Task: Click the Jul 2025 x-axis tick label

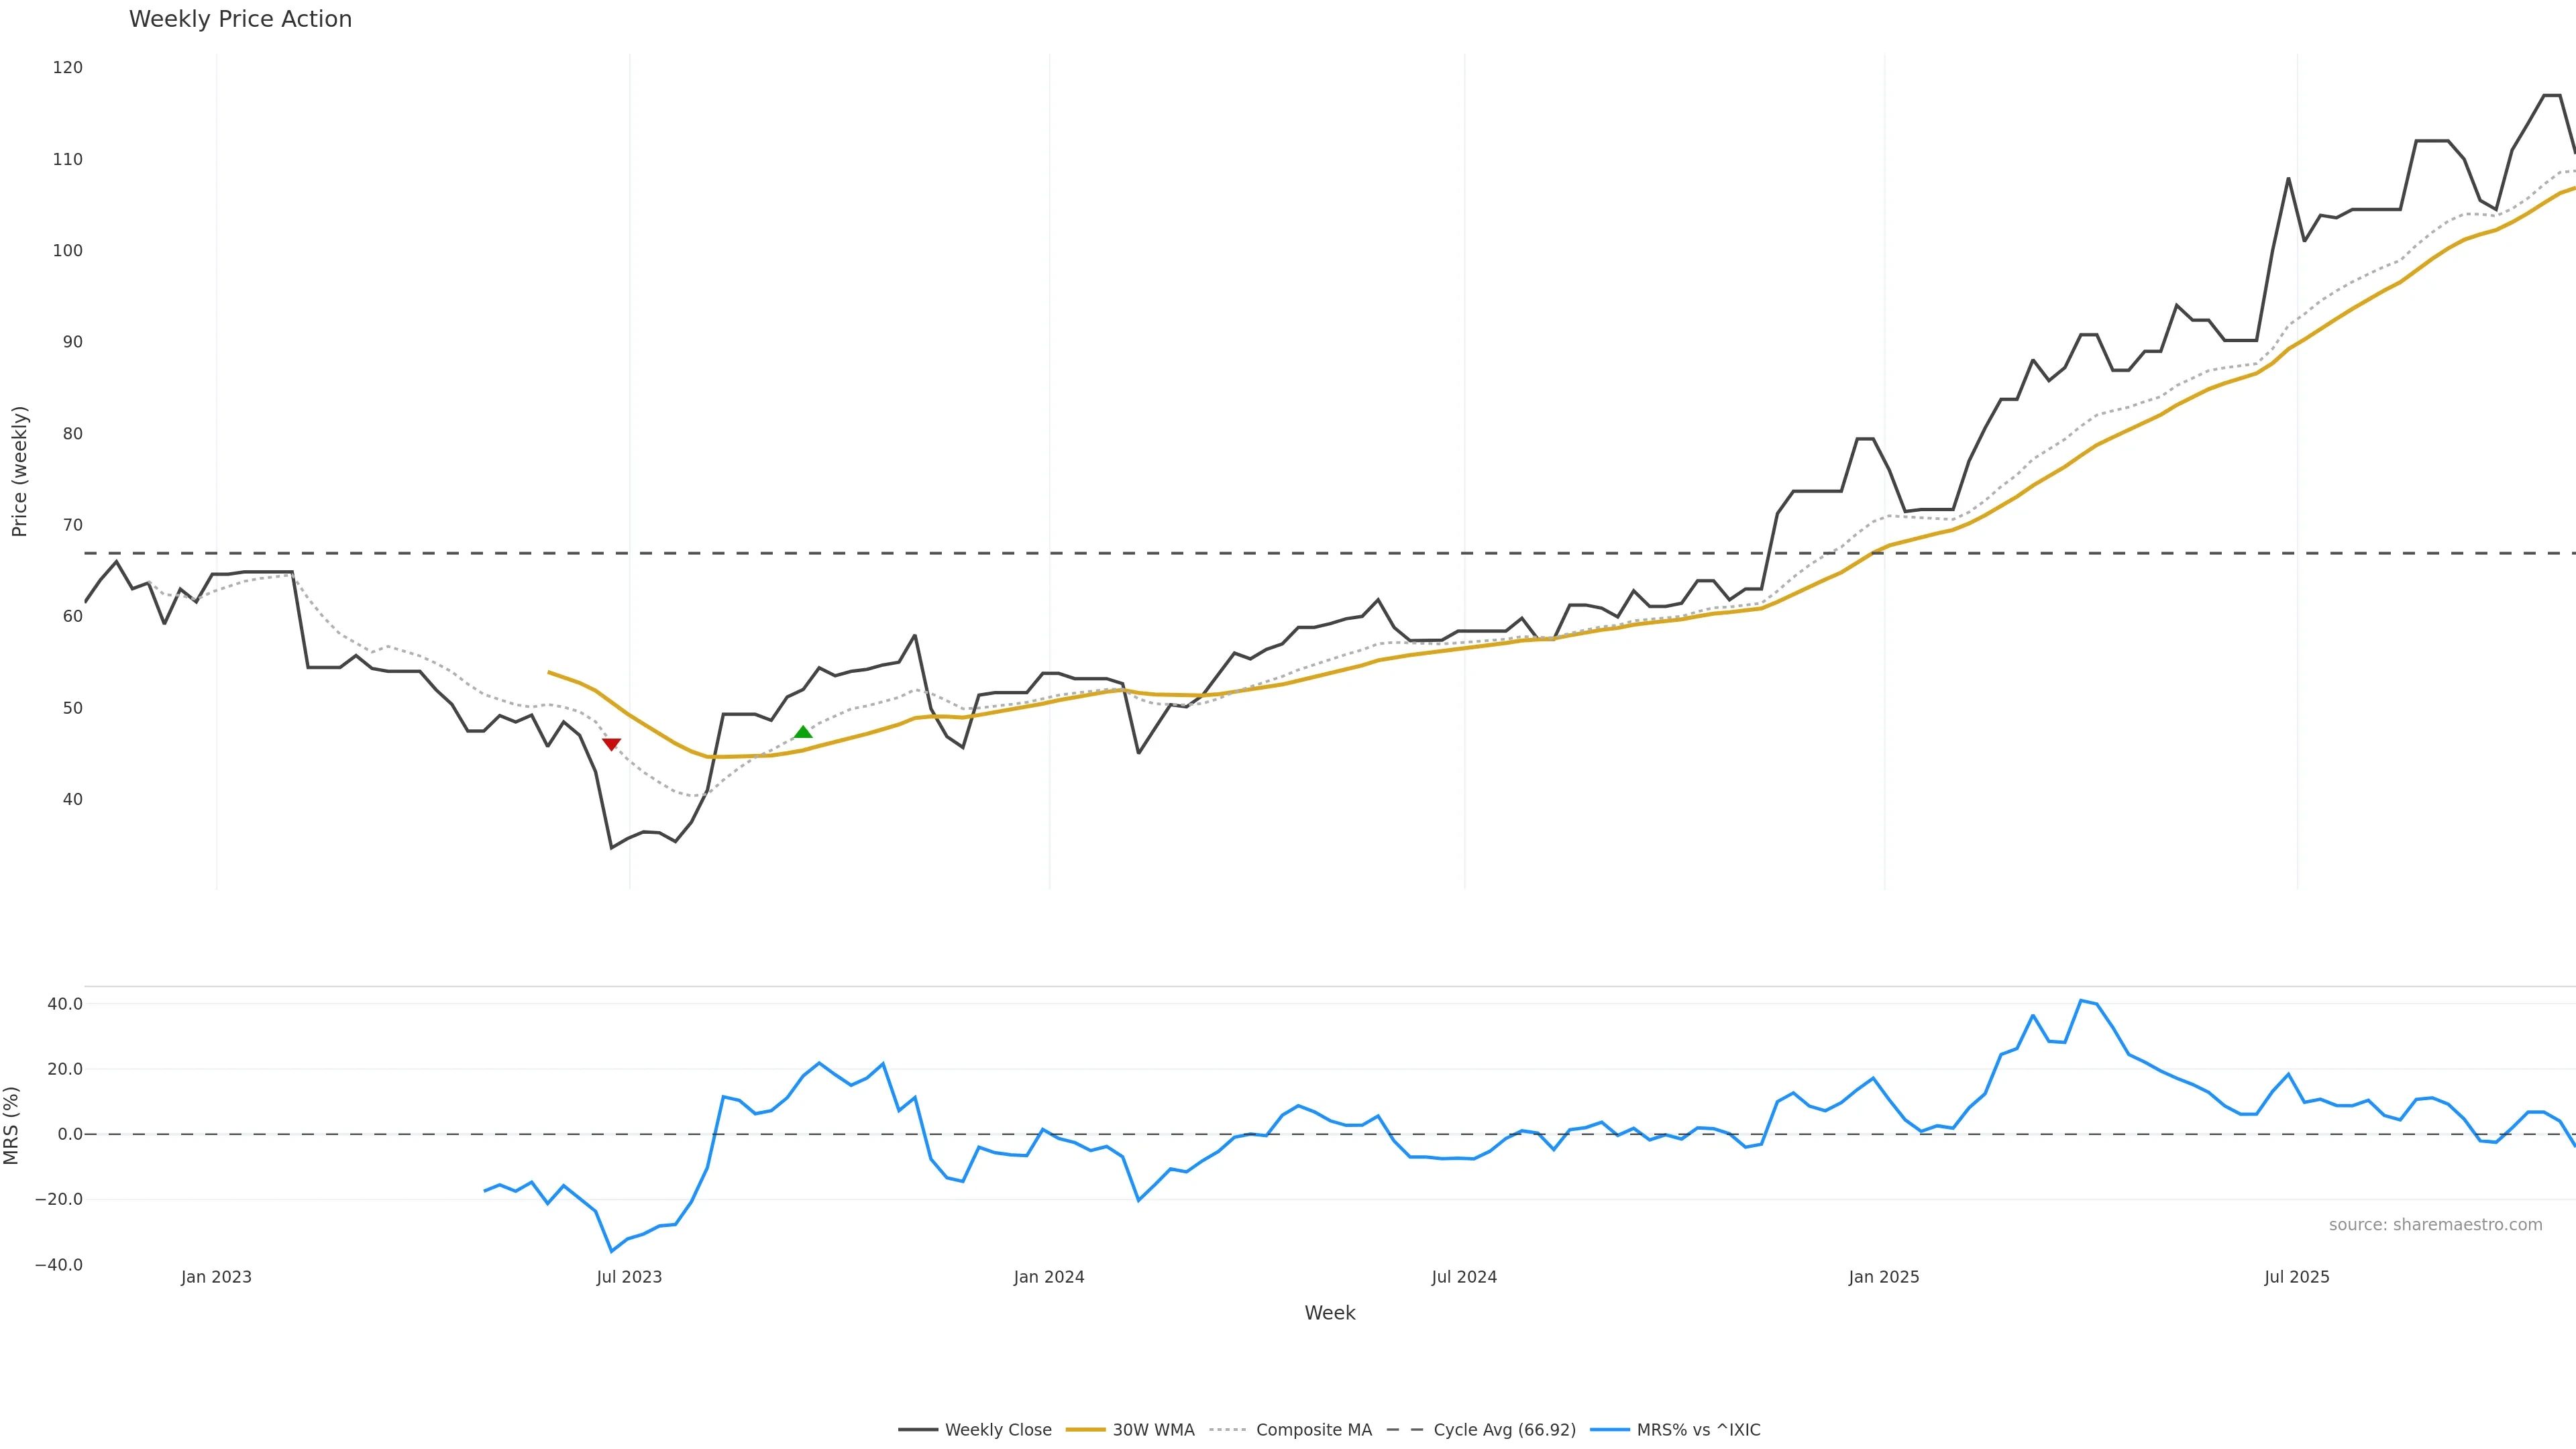Action: [2297, 1277]
